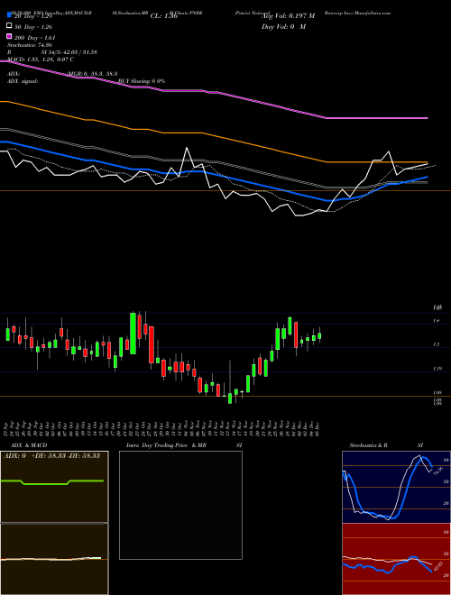
Task: Click the empty intra day trading price chart box
Action: (180, 505)
